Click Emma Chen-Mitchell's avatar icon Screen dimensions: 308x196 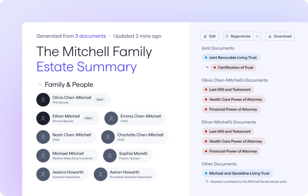111,118
